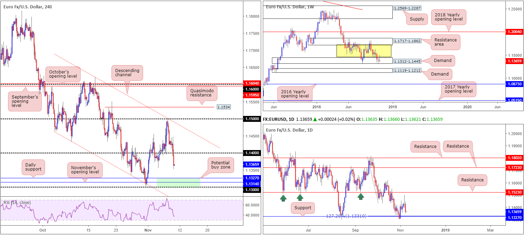Select the 'Supply' callout on weekly chart
This screenshot has height=235, width=524.
pyautogui.click(x=417, y=19)
